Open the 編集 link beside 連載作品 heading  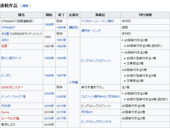(x=25, y=6)
